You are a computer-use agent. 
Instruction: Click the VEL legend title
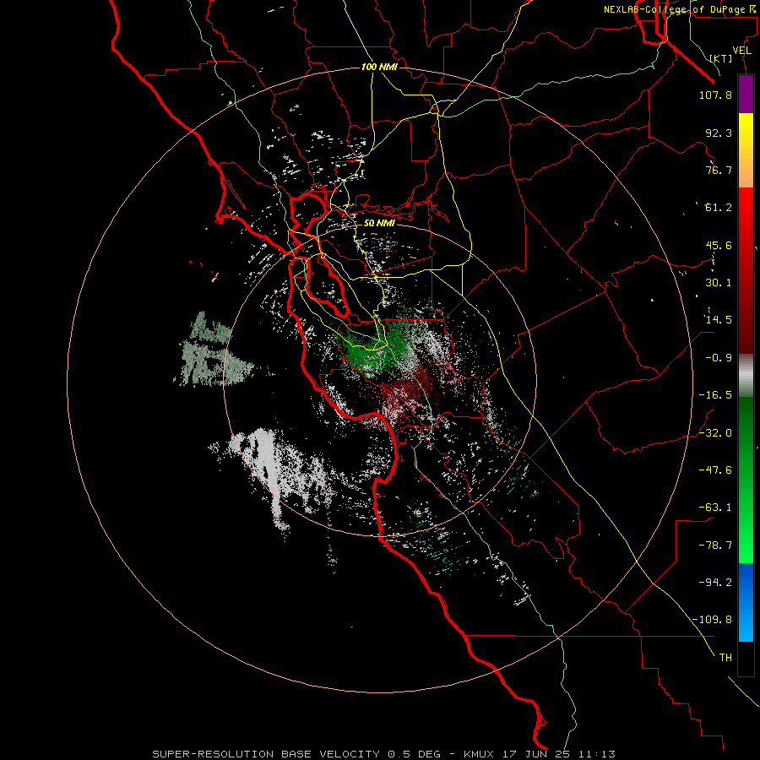741,51
